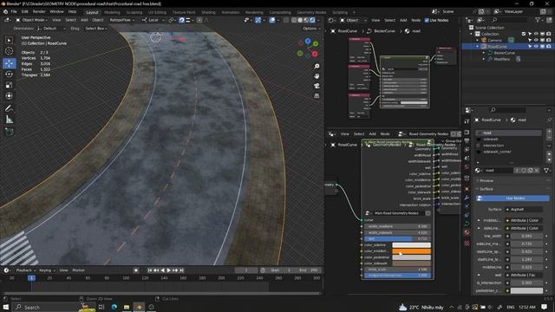This screenshot has width=555, height=312.
Task: Open the Windows Start menu
Action: (x=6, y=307)
